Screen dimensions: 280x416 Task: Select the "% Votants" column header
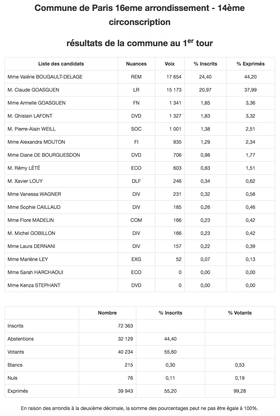(240, 313)
